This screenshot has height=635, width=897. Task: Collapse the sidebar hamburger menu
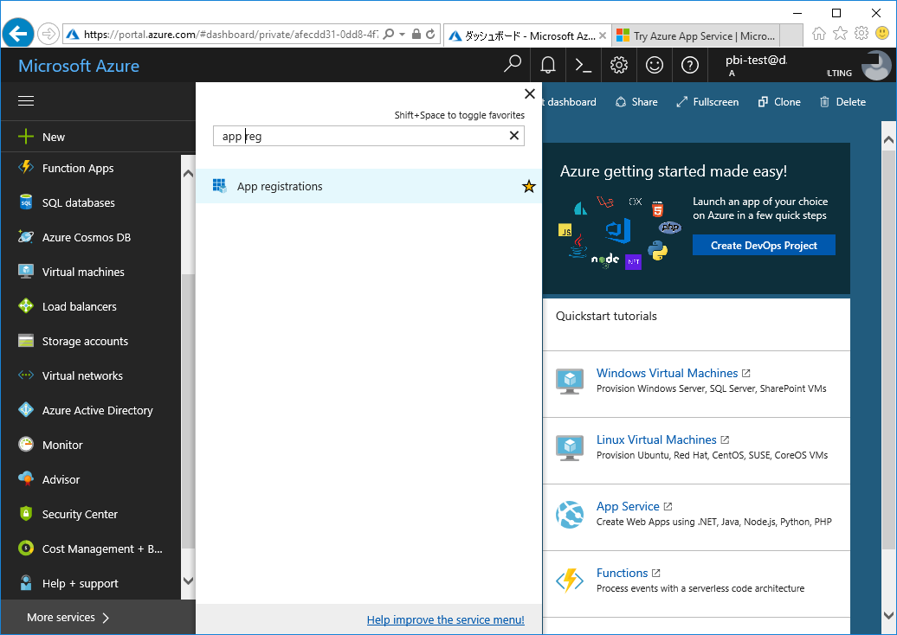pos(26,101)
